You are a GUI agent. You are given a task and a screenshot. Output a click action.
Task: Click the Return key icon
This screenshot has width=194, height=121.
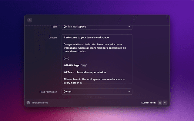(165, 103)
